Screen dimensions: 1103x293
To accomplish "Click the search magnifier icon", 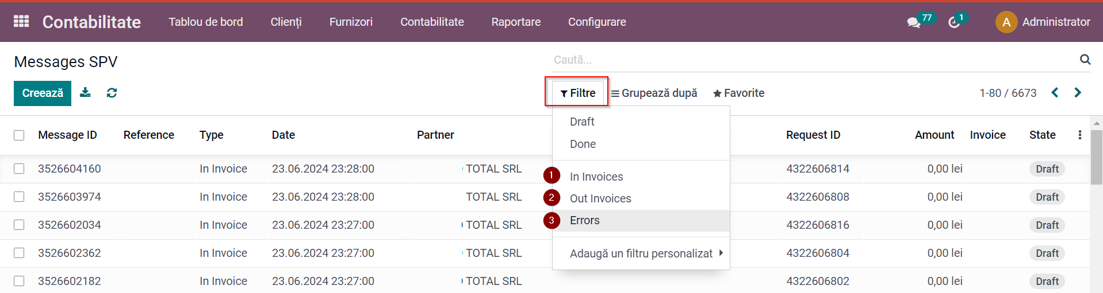I will [x=1085, y=60].
